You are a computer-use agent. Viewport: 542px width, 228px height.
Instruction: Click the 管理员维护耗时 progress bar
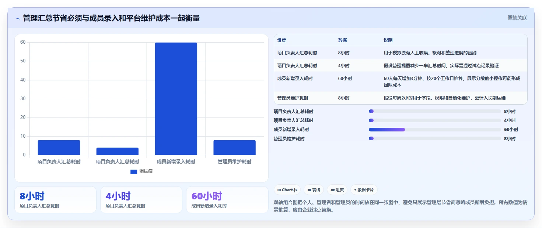point(435,138)
